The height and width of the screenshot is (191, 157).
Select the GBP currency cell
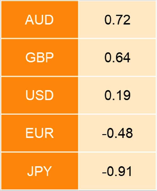(40, 57)
